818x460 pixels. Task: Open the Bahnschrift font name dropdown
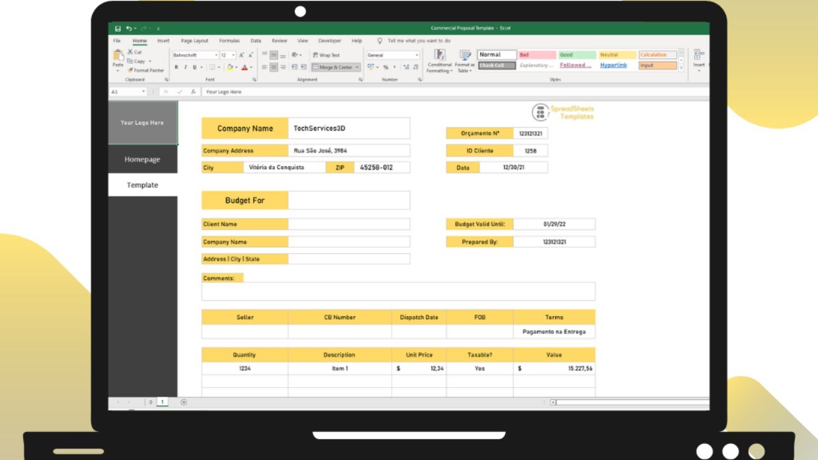pos(217,56)
